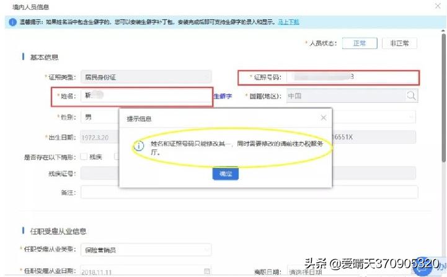Click the vertical scrollbar thumb
The image size is (447, 277).
click(x=443, y=99)
